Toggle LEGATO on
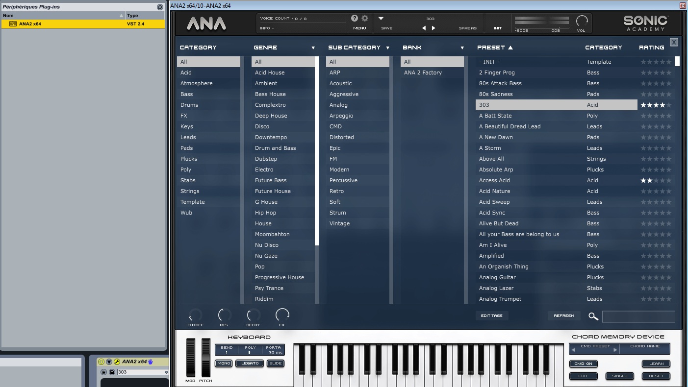The width and height of the screenshot is (688, 387). click(250, 363)
